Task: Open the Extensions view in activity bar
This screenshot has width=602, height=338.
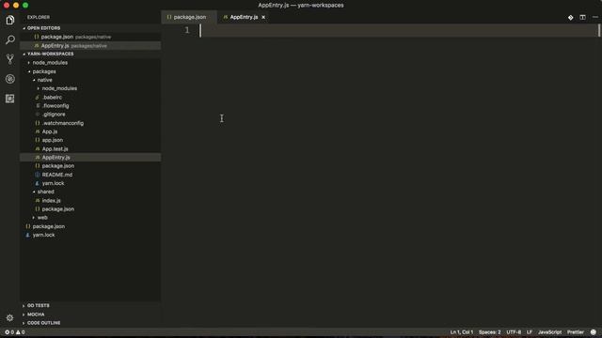Action: click(x=10, y=99)
